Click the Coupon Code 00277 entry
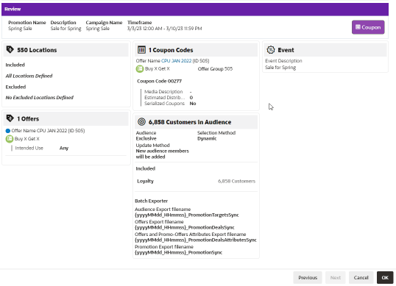Screen dimensions: 396x286 coord(160,81)
